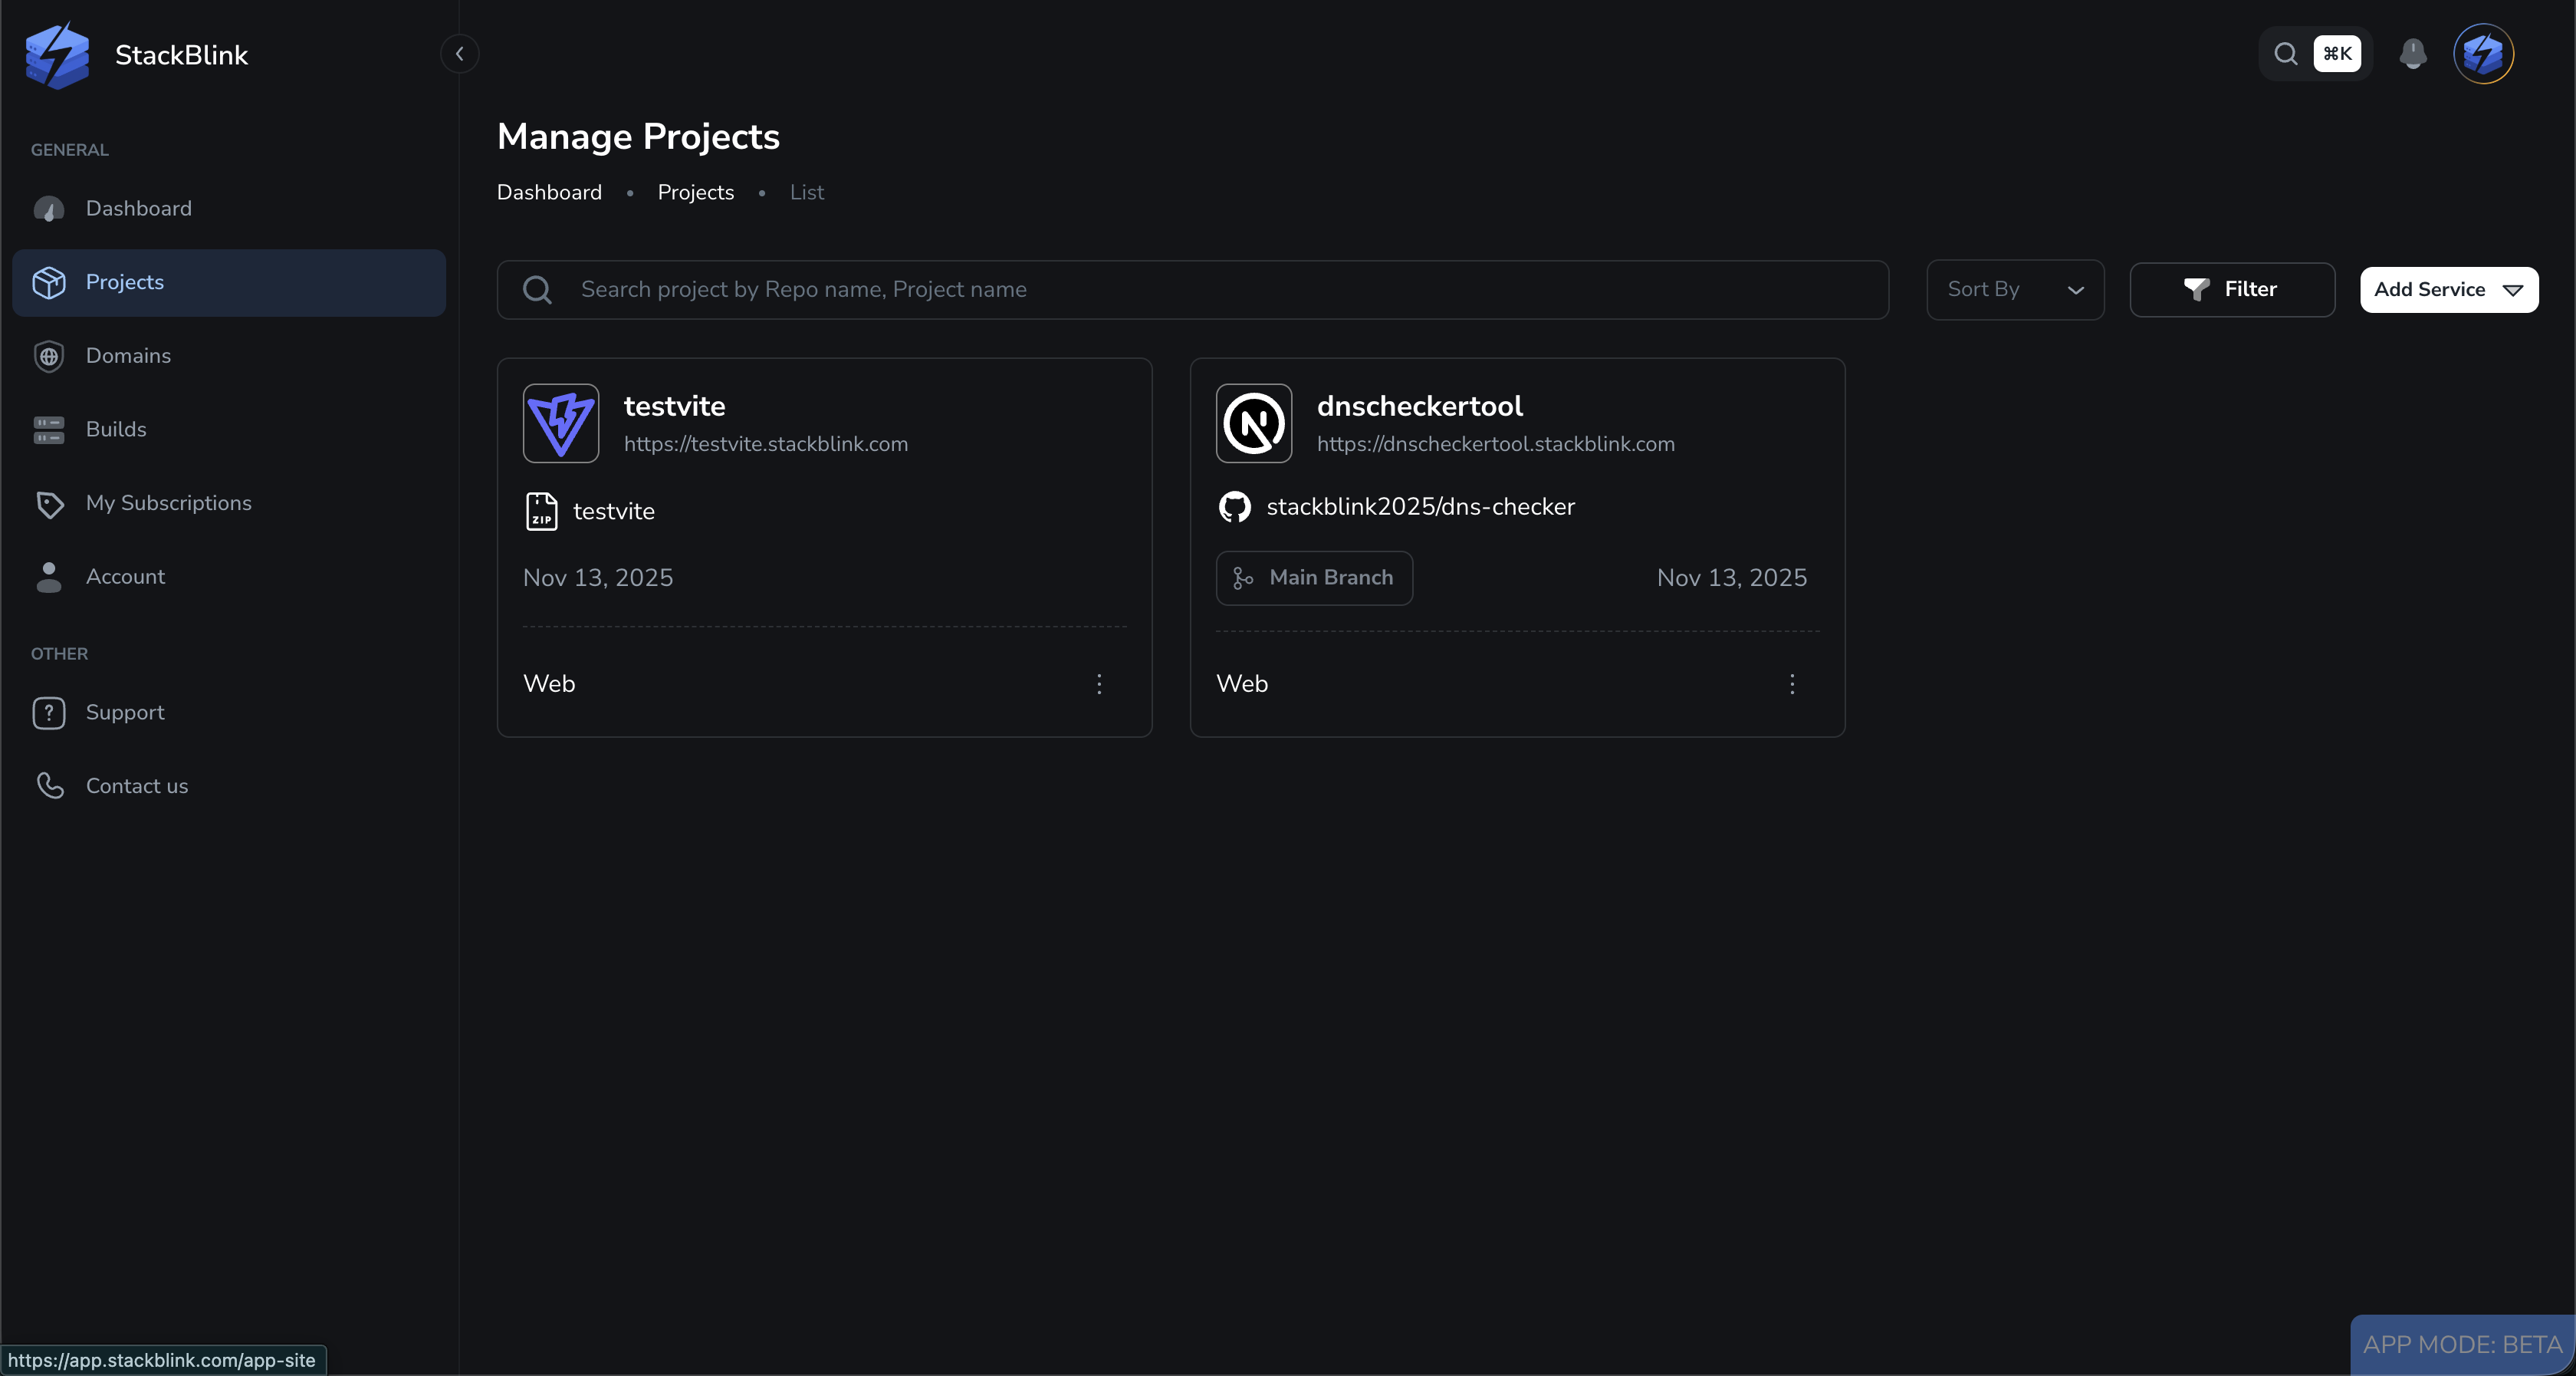Expand the Add Service dropdown
Viewport: 2576px width, 1376px height.
[x=2448, y=289]
